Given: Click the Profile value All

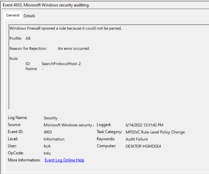Looking at the screenshot, I should pyautogui.click(x=28, y=38).
